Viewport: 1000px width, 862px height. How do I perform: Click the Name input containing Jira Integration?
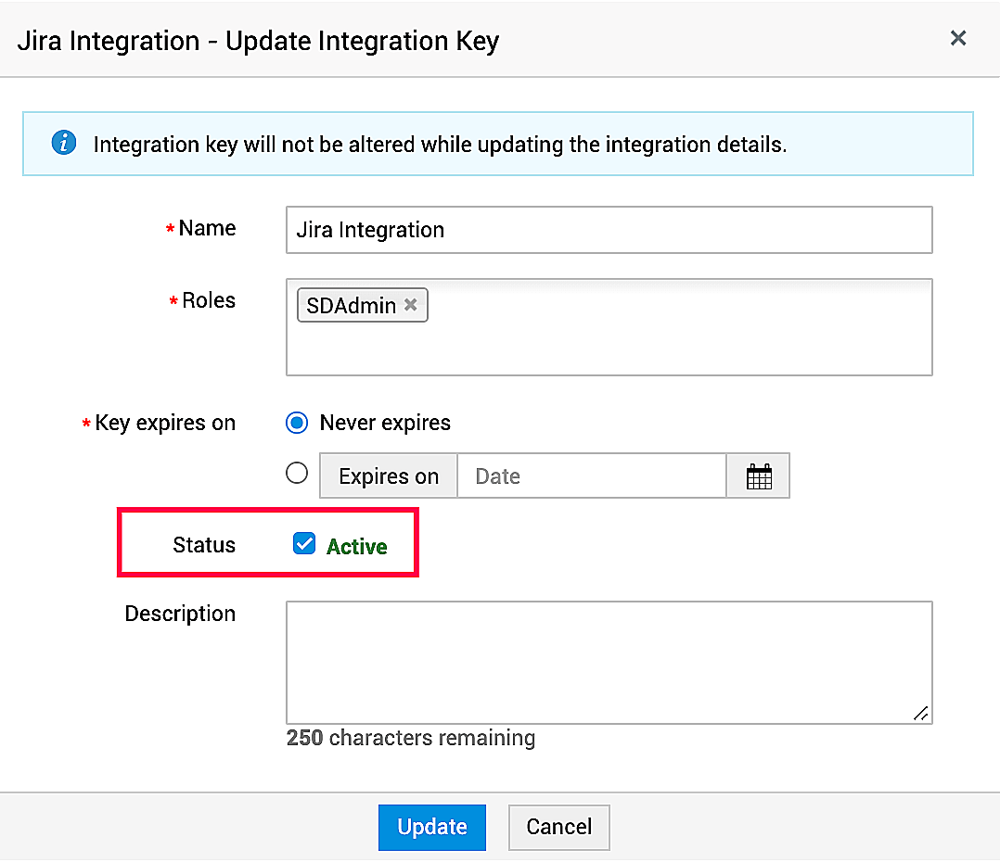click(x=608, y=229)
